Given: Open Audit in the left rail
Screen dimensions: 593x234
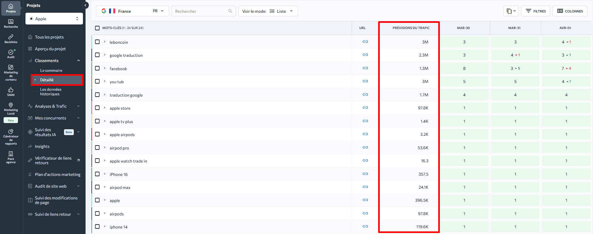Looking at the screenshot, I should (11, 54).
